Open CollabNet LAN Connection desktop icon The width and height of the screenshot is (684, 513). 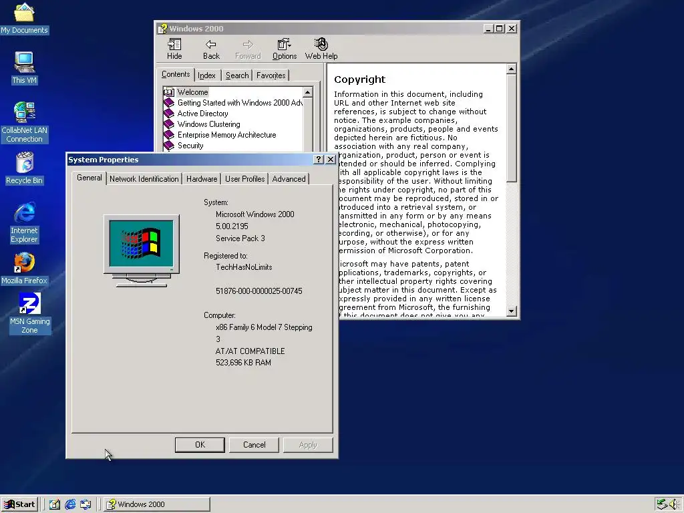[x=24, y=122]
